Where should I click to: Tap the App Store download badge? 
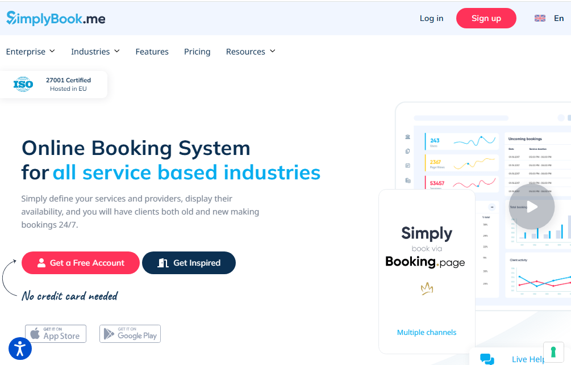point(56,334)
